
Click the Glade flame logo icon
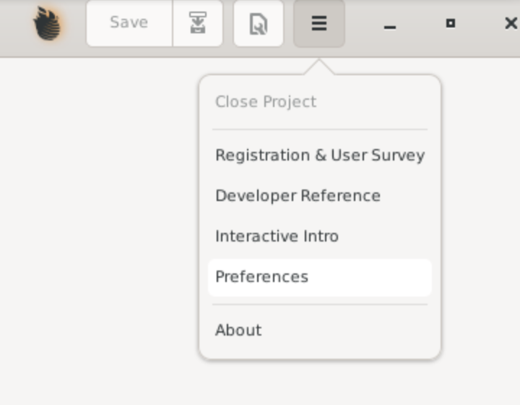[48, 24]
